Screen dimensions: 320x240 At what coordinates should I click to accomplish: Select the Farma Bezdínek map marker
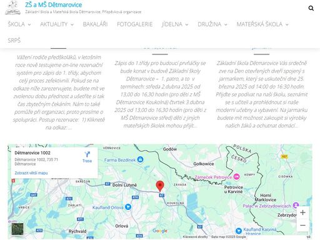[x=141, y=160]
